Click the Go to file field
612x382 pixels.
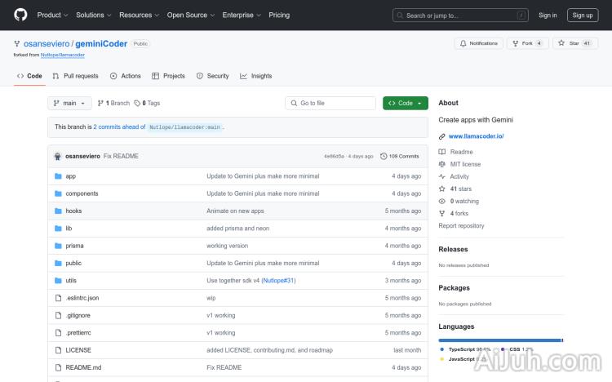[330, 104]
